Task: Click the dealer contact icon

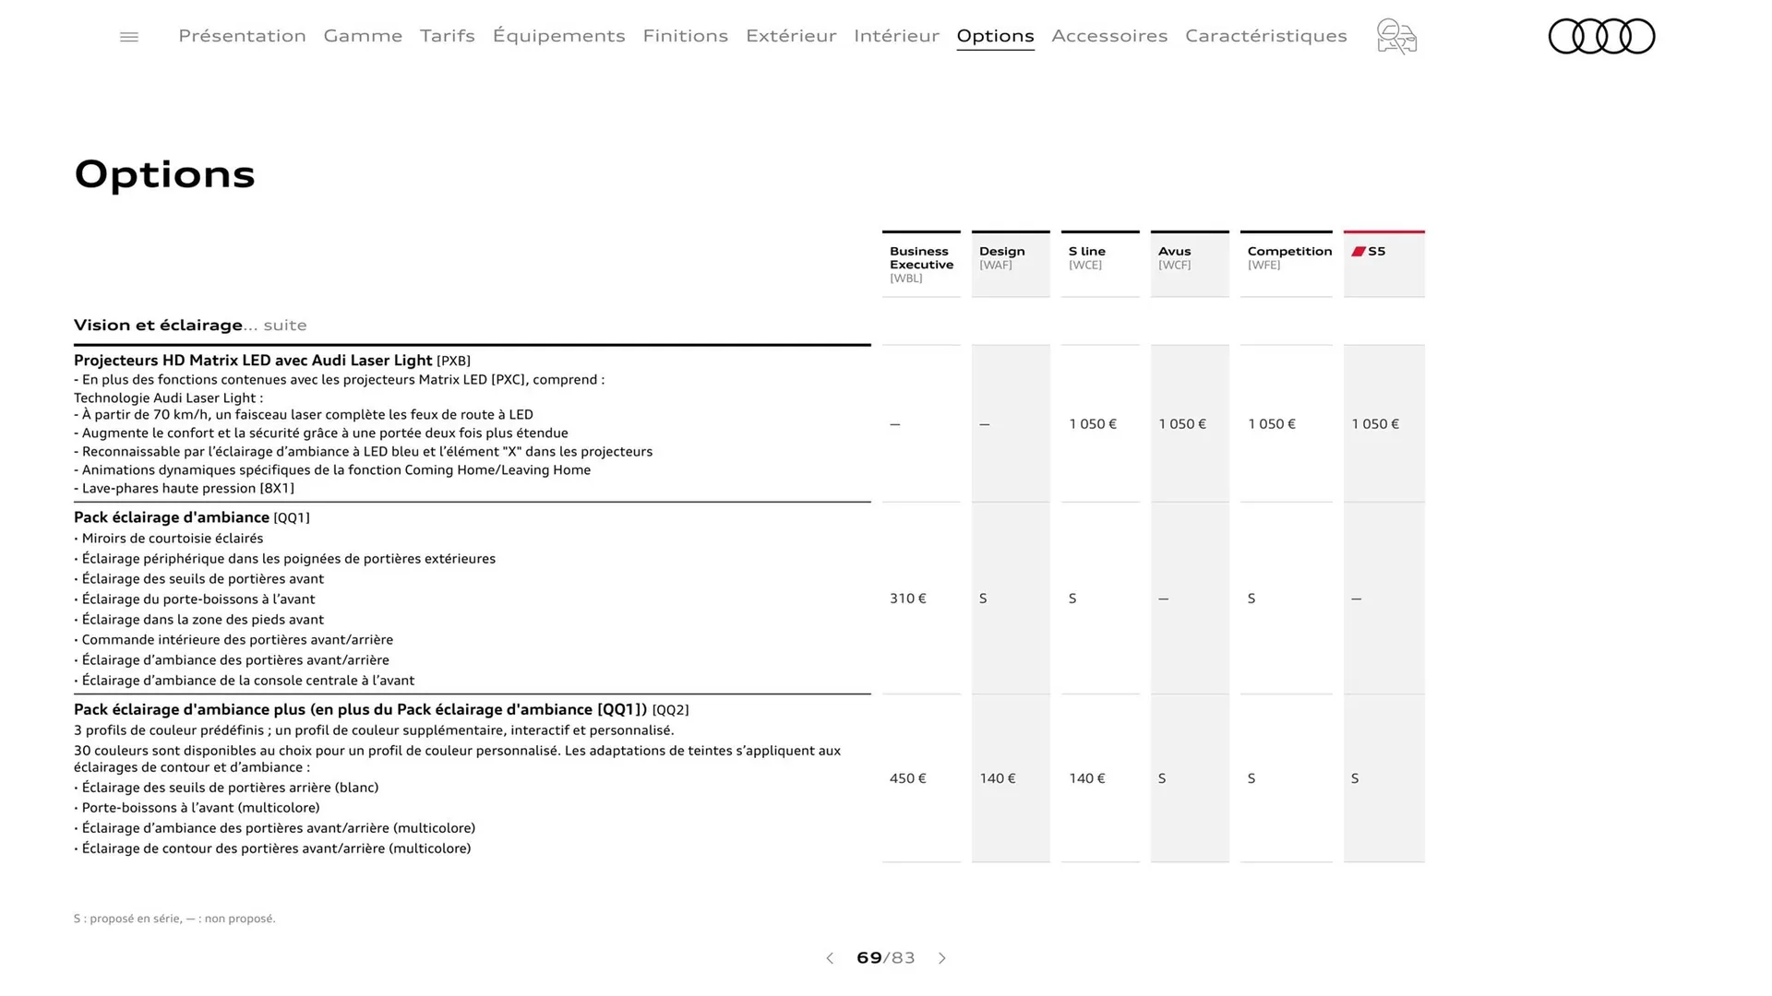Action: point(1396,37)
